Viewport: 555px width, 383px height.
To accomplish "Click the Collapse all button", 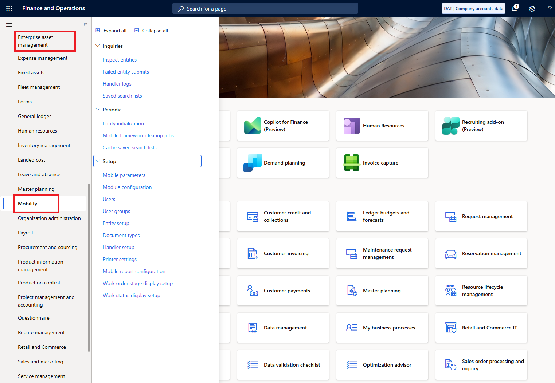I will click(x=151, y=31).
